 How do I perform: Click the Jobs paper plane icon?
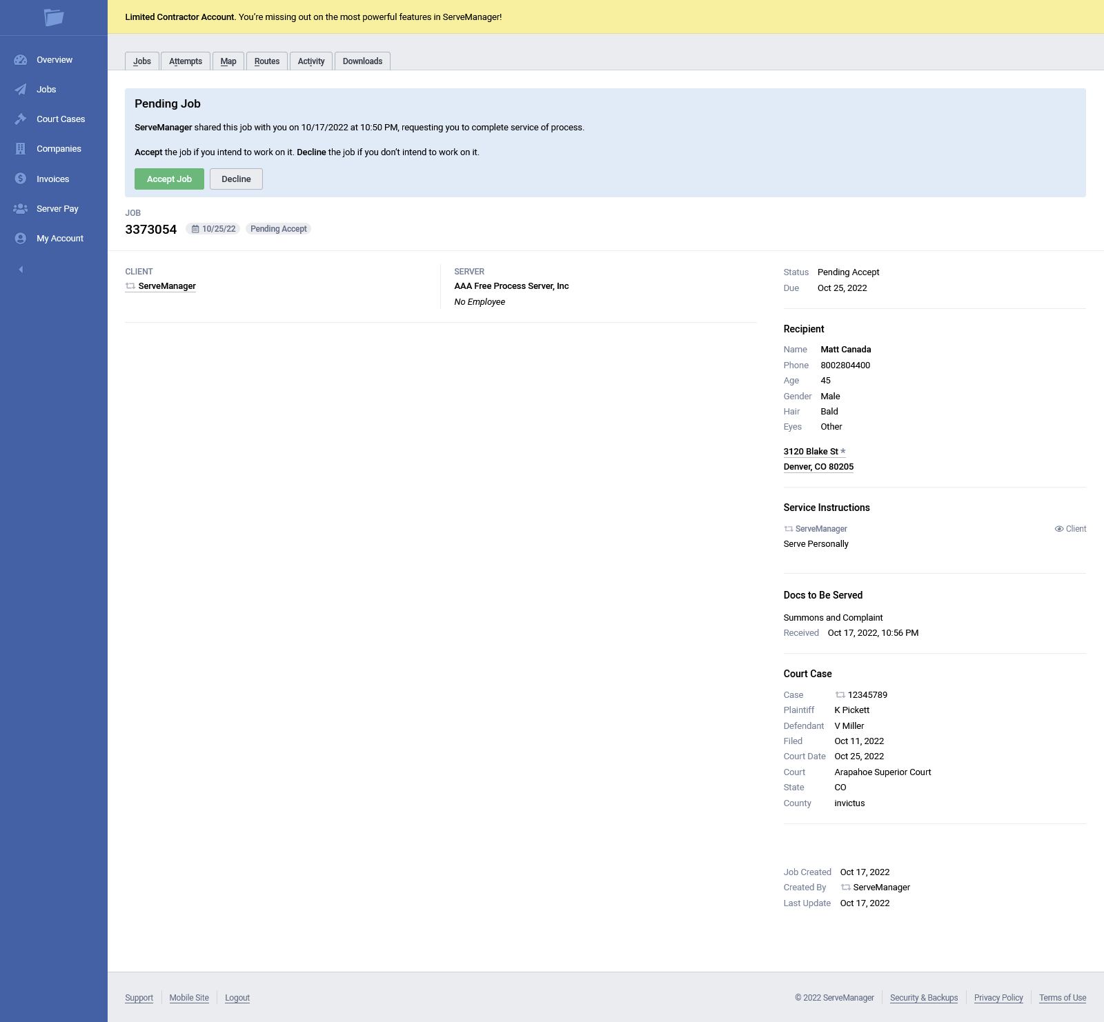(x=21, y=90)
